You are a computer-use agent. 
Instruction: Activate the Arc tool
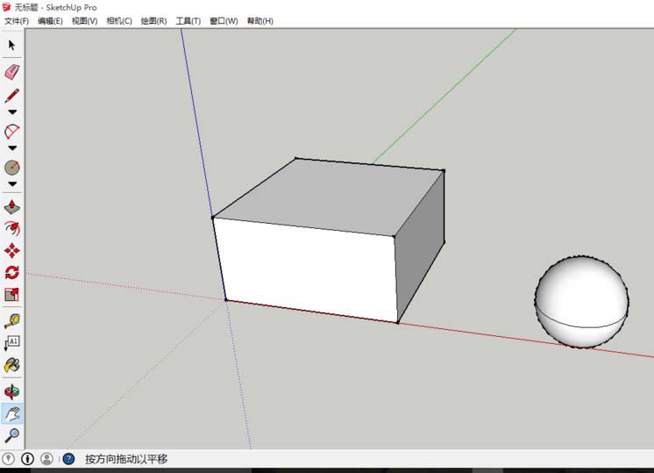(12, 132)
